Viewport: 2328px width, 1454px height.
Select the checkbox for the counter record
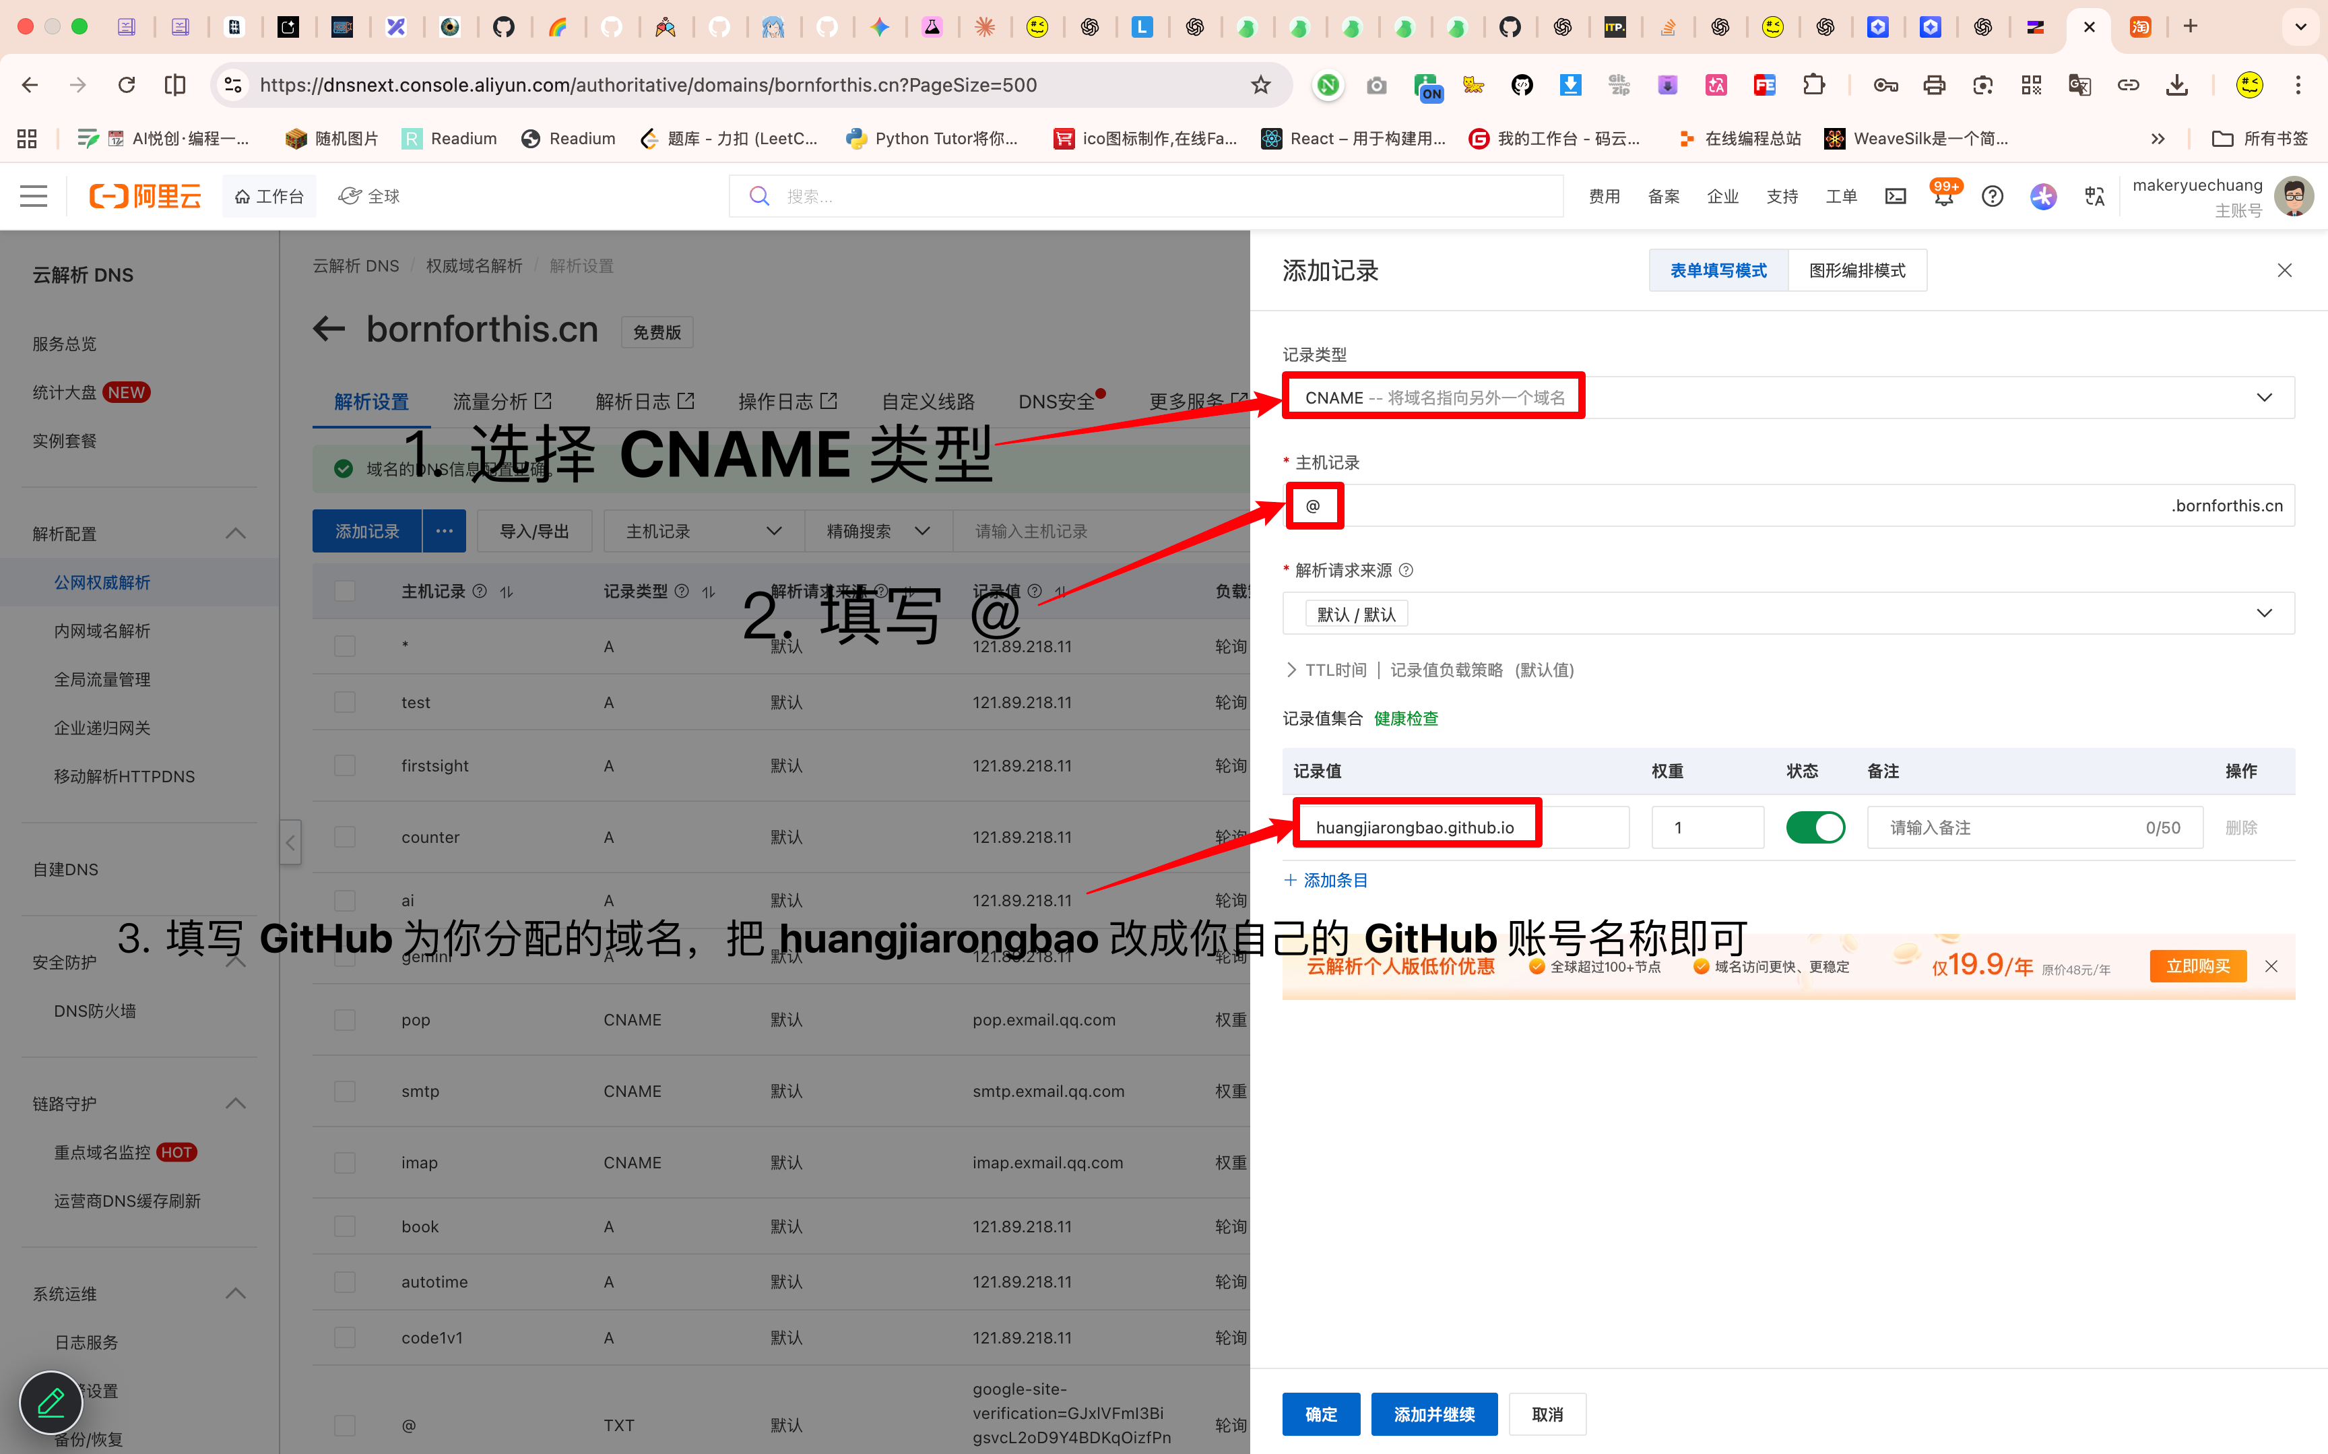tap(345, 837)
